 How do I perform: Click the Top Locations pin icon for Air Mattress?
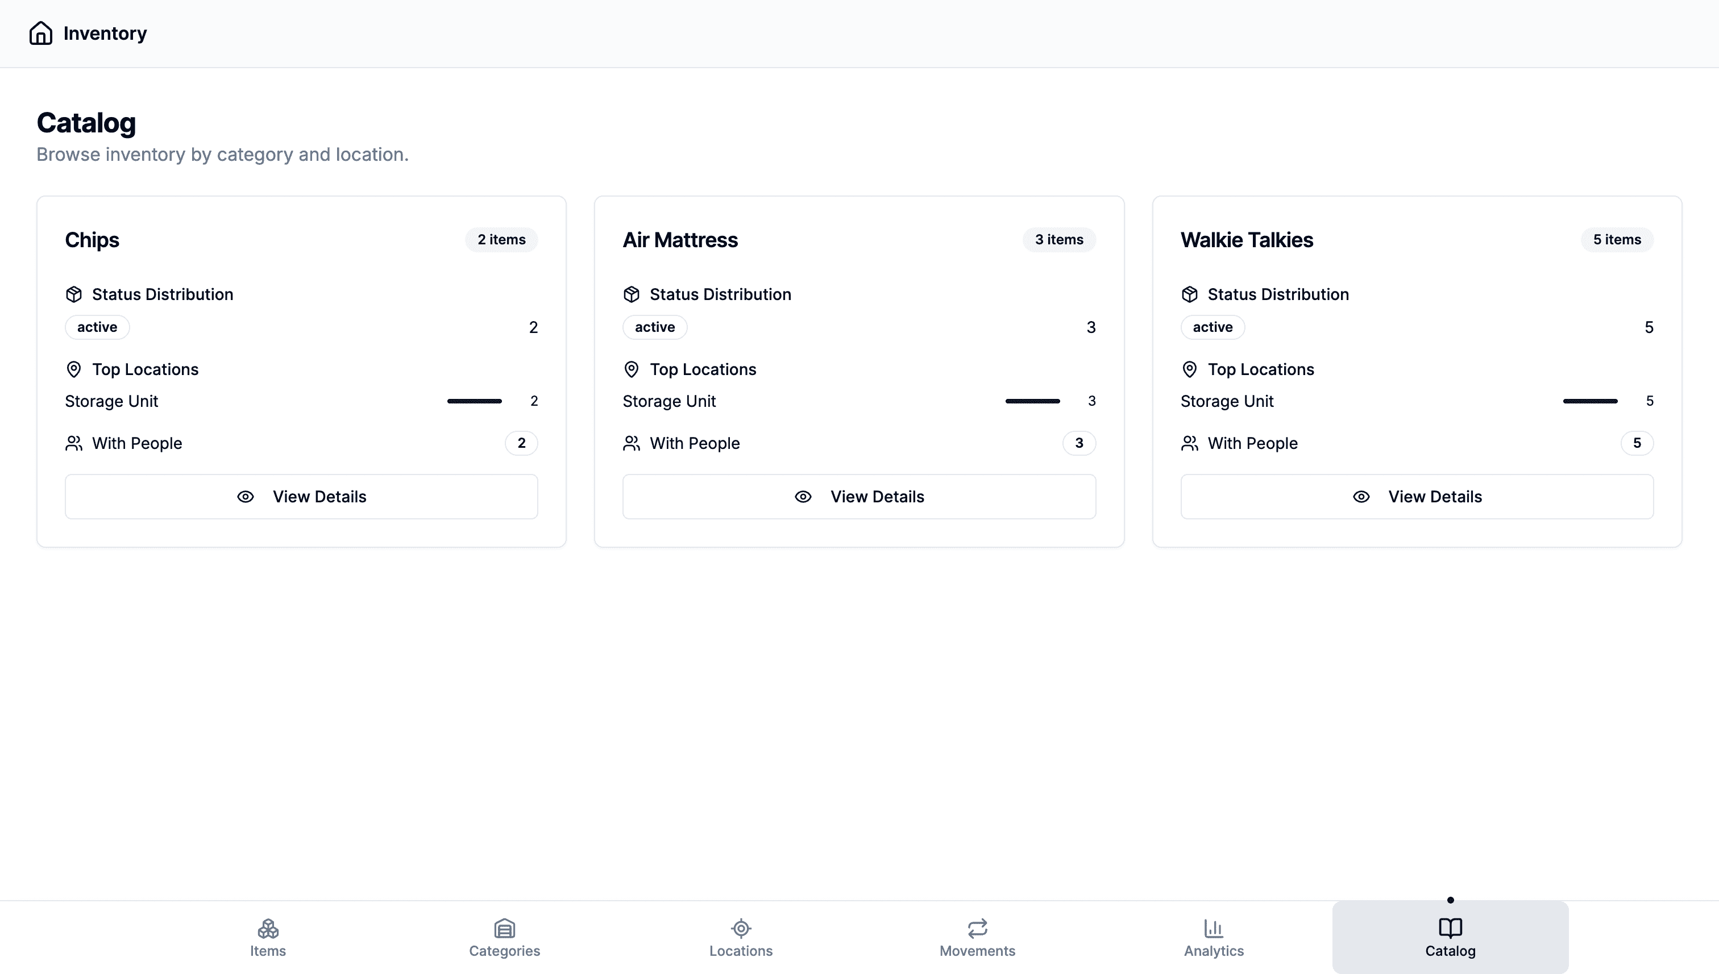[x=631, y=369]
